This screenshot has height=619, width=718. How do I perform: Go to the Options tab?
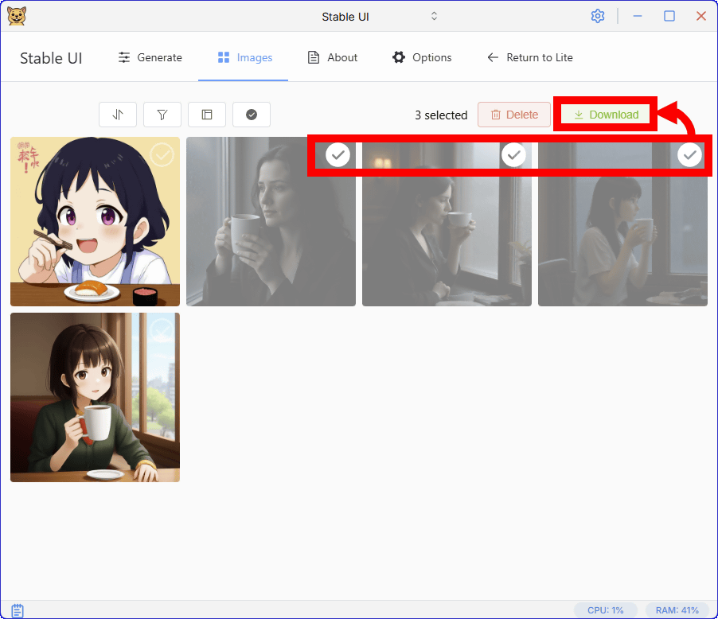pos(422,57)
